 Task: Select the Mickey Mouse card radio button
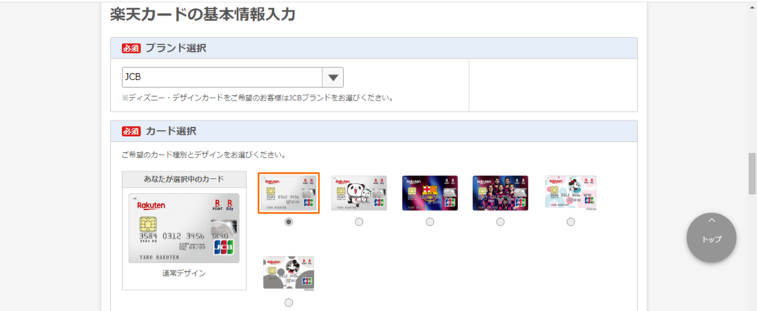[289, 303]
